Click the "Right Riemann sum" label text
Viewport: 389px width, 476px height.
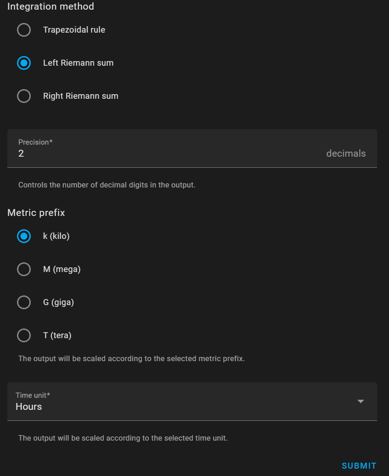pyautogui.click(x=80, y=96)
